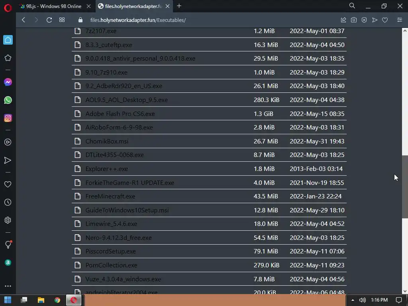This screenshot has width=408, height=306.
Task: Download ChomikBox.msi
Action: click(x=107, y=141)
